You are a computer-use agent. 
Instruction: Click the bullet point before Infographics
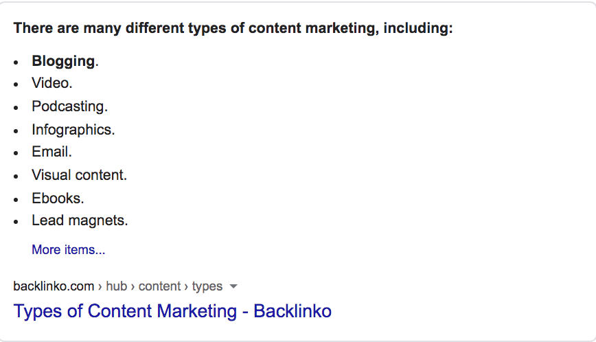16,131
